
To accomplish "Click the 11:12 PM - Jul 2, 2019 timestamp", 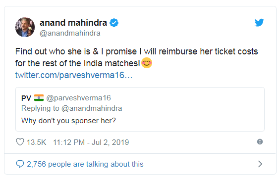I will click(x=91, y=142).
